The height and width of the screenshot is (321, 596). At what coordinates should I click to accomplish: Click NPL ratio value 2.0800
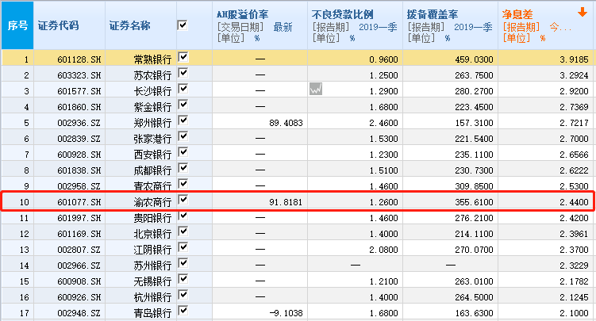click(x=383, y=250)
